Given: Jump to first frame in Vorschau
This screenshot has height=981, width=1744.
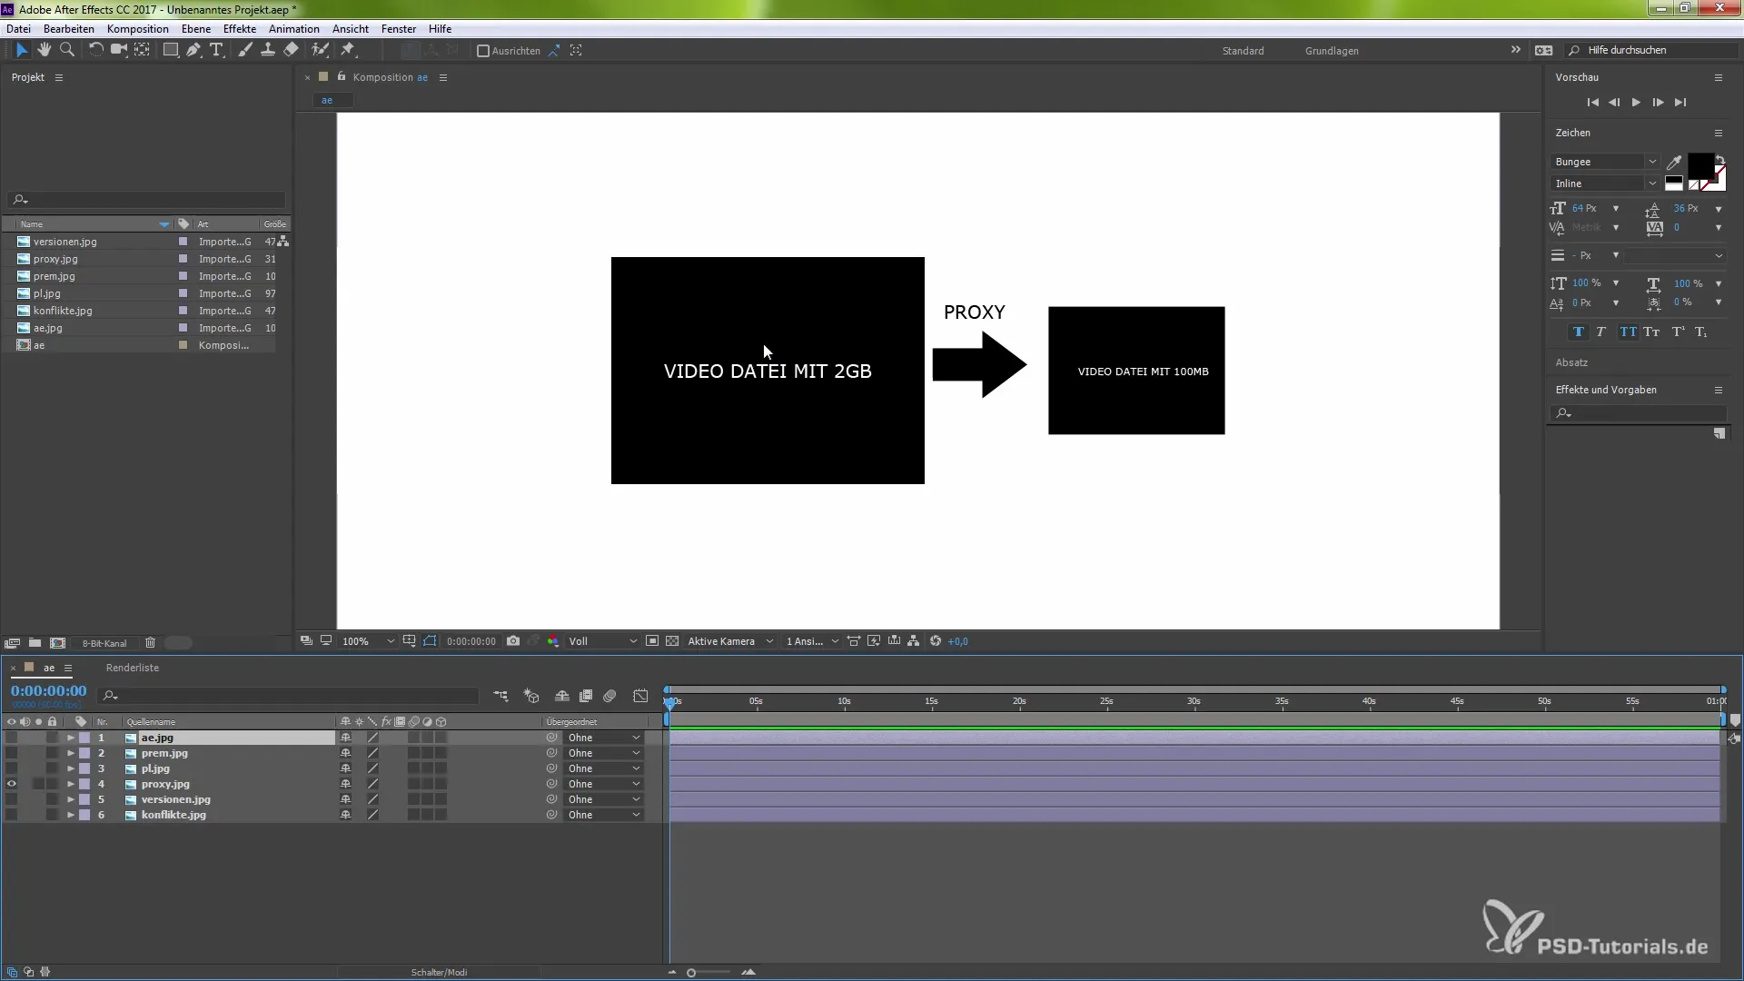Looking at the screenshot, I should [x=1592, y=103].
